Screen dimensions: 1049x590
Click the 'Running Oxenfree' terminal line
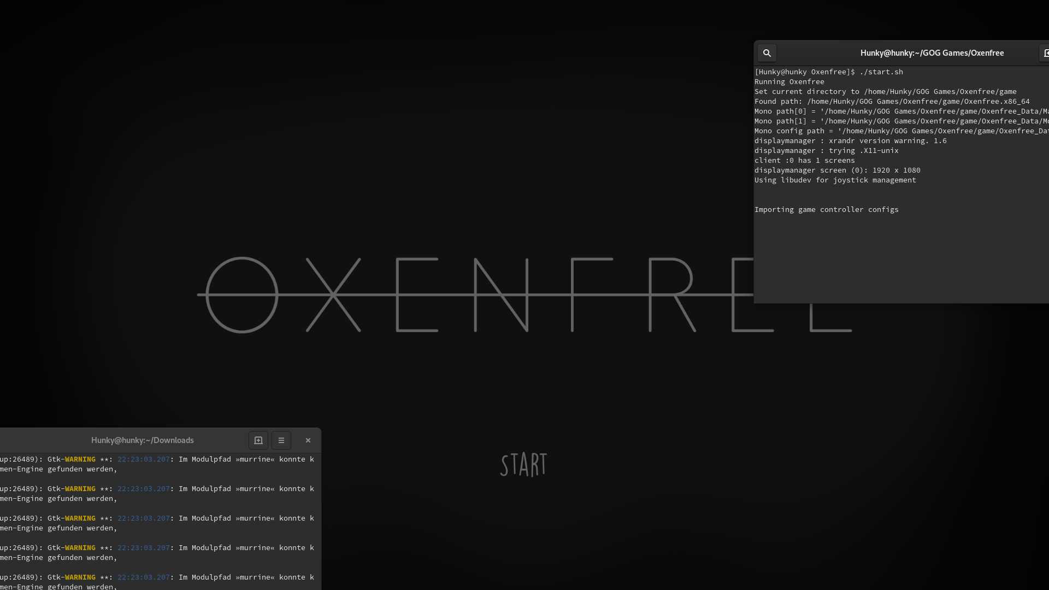pos(789,82)
